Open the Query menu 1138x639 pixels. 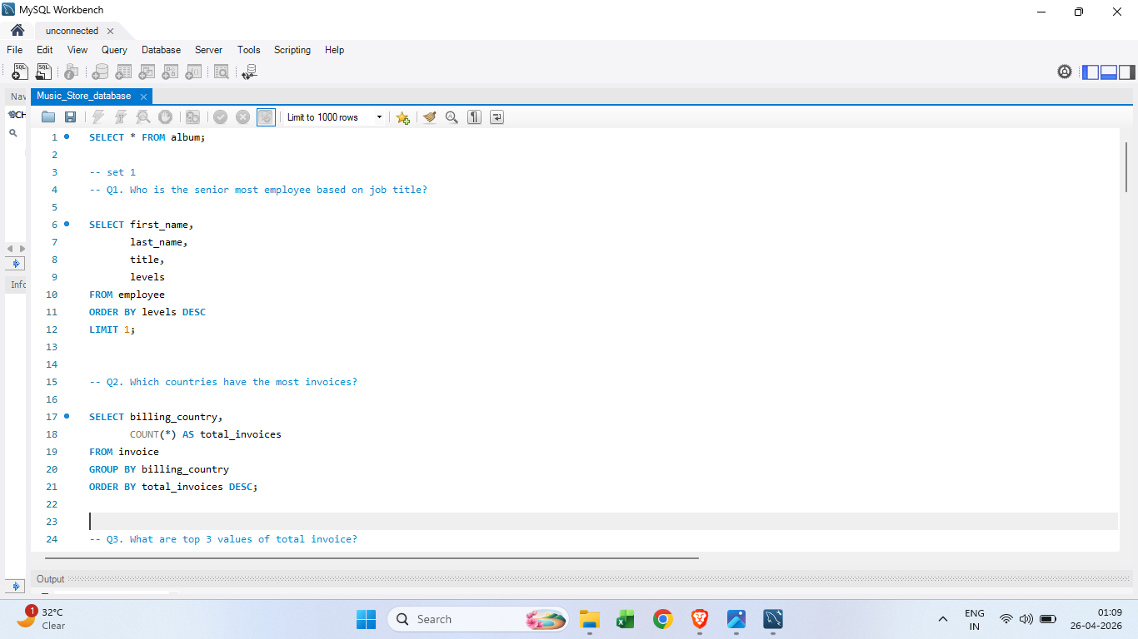coord(114,50)
